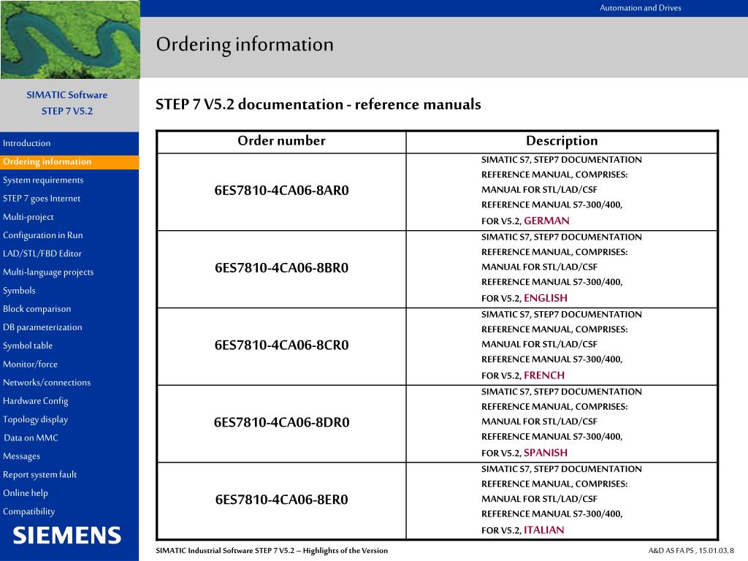Select Compatibility in sidebar
The width and height of the screenshot is (748, 561).
pyautogui.click(x=29, y=512)
